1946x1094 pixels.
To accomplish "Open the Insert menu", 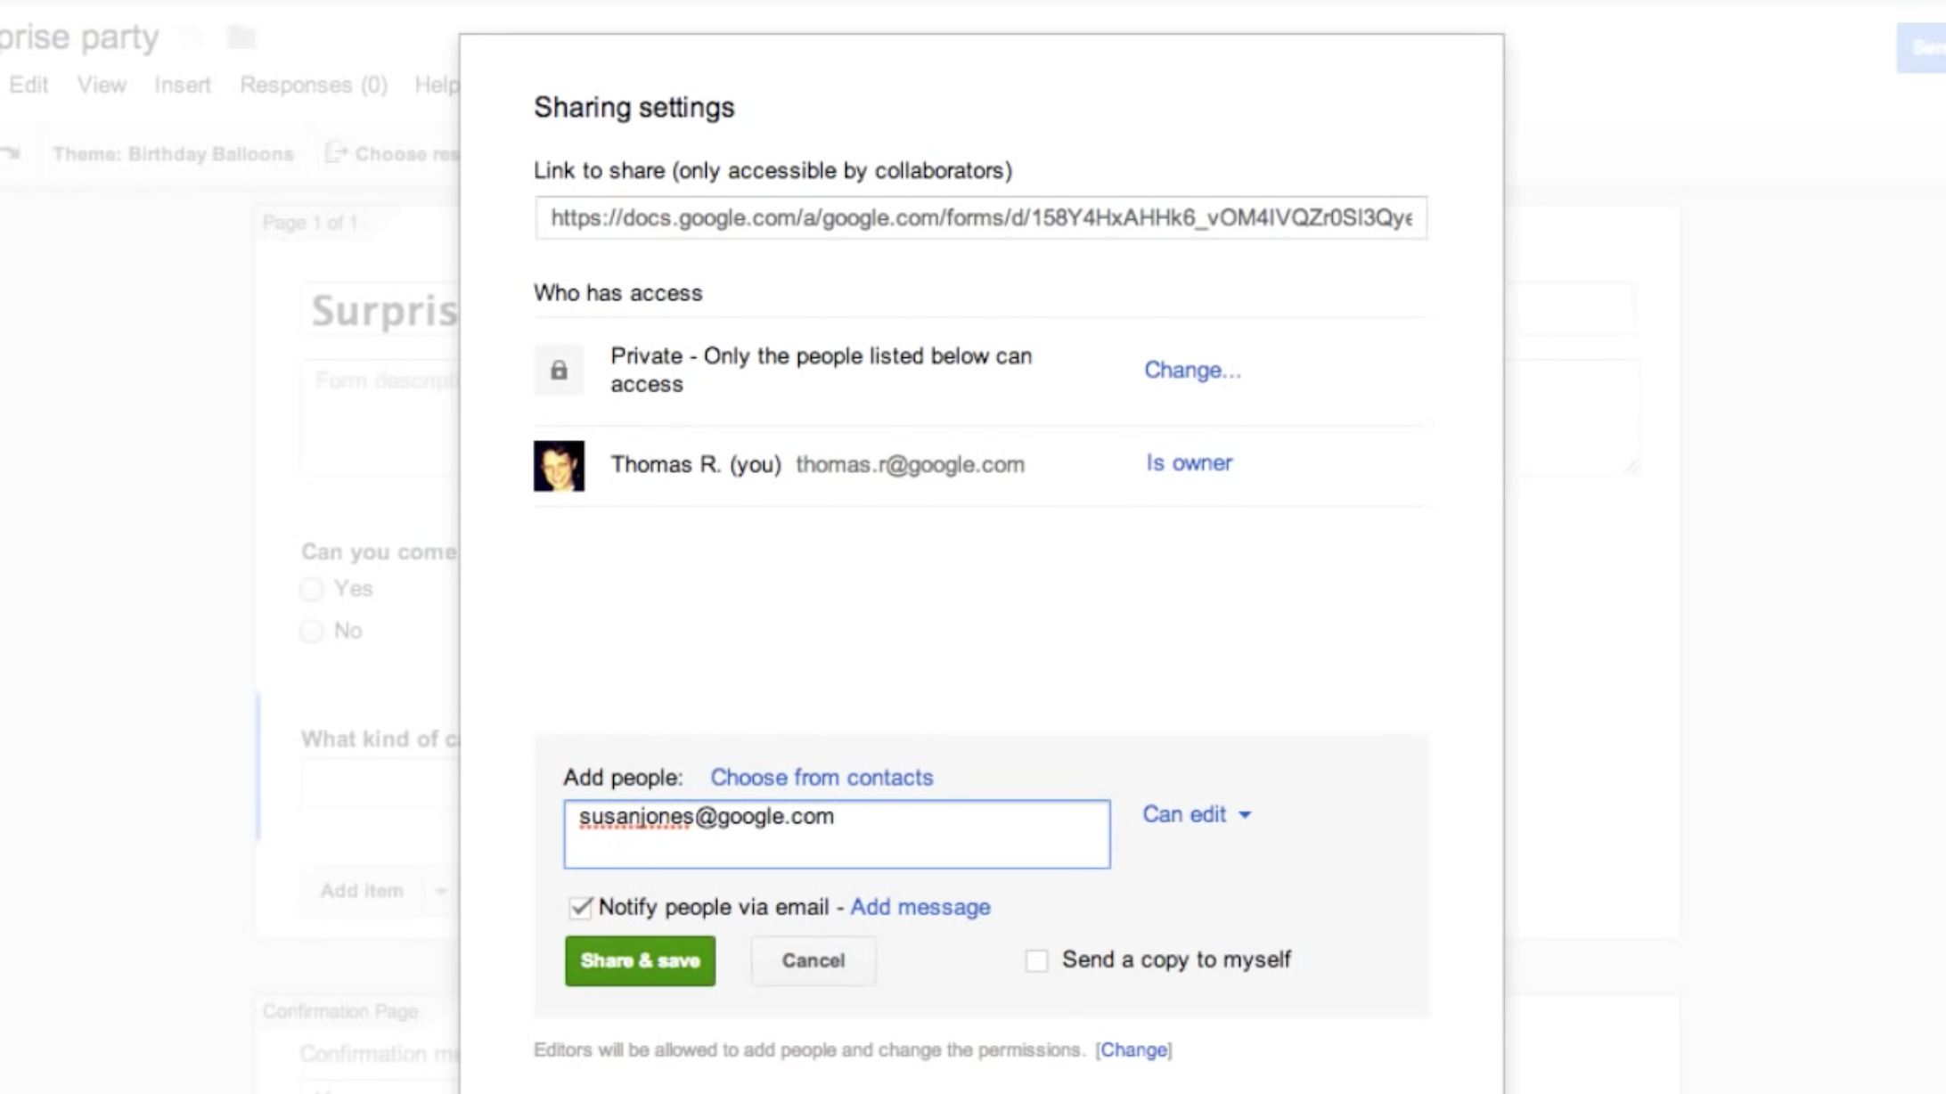I will coord(183,86).
